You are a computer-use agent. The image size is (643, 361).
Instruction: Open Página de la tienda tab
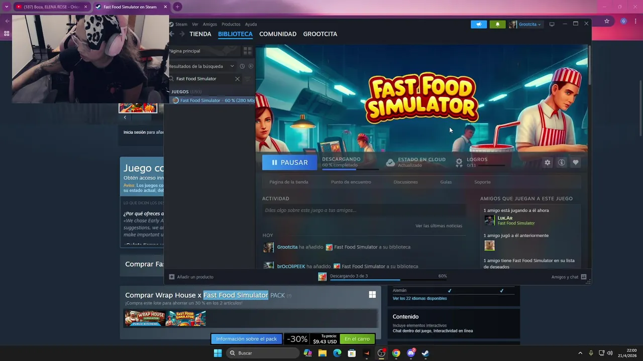pos(289,182)
